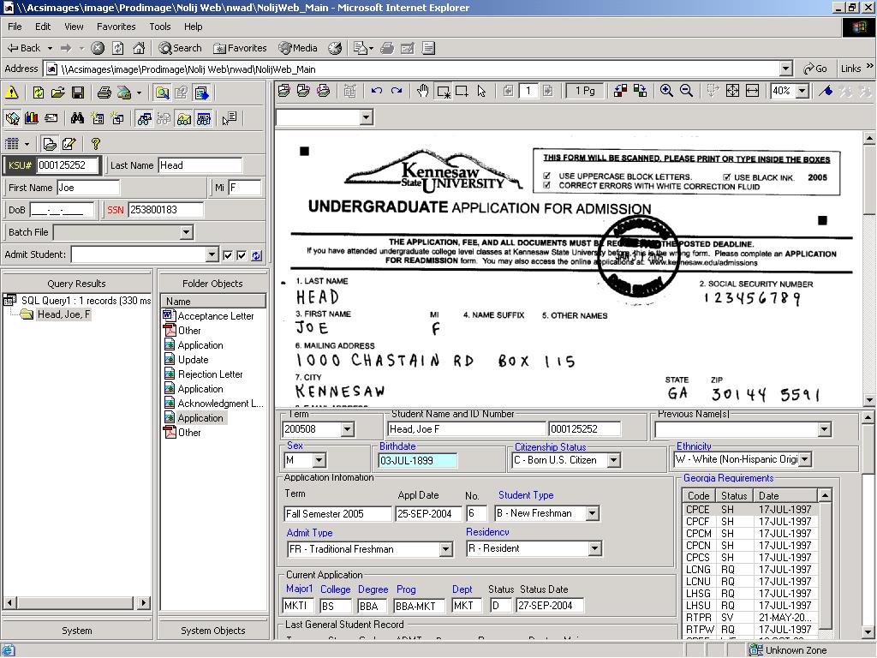Open the Edit menu

click(43, 27)
